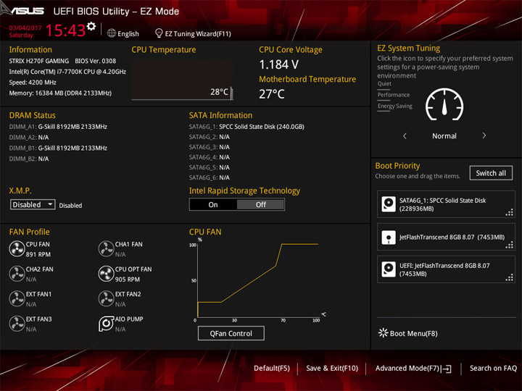Viewport: 522px width, 391px height.
Task: Click DIMM_A1 G-Skill 8192MB 2133MHz entry
Action: click(58, 127)
